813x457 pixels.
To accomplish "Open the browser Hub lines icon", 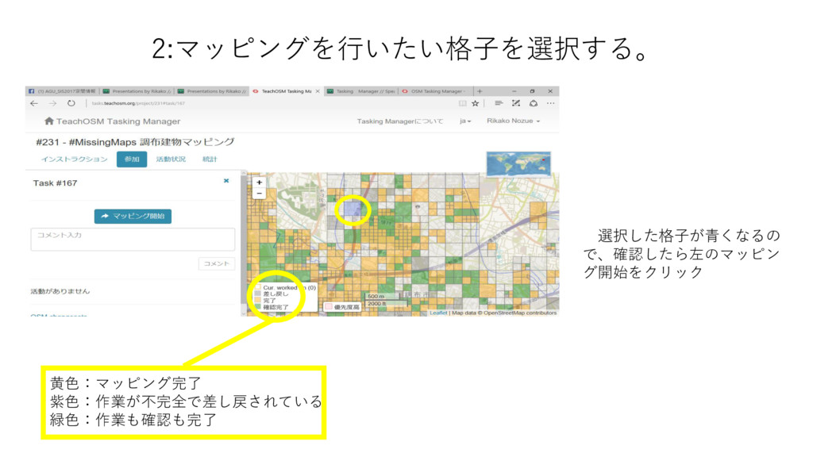I will point(499,103).
